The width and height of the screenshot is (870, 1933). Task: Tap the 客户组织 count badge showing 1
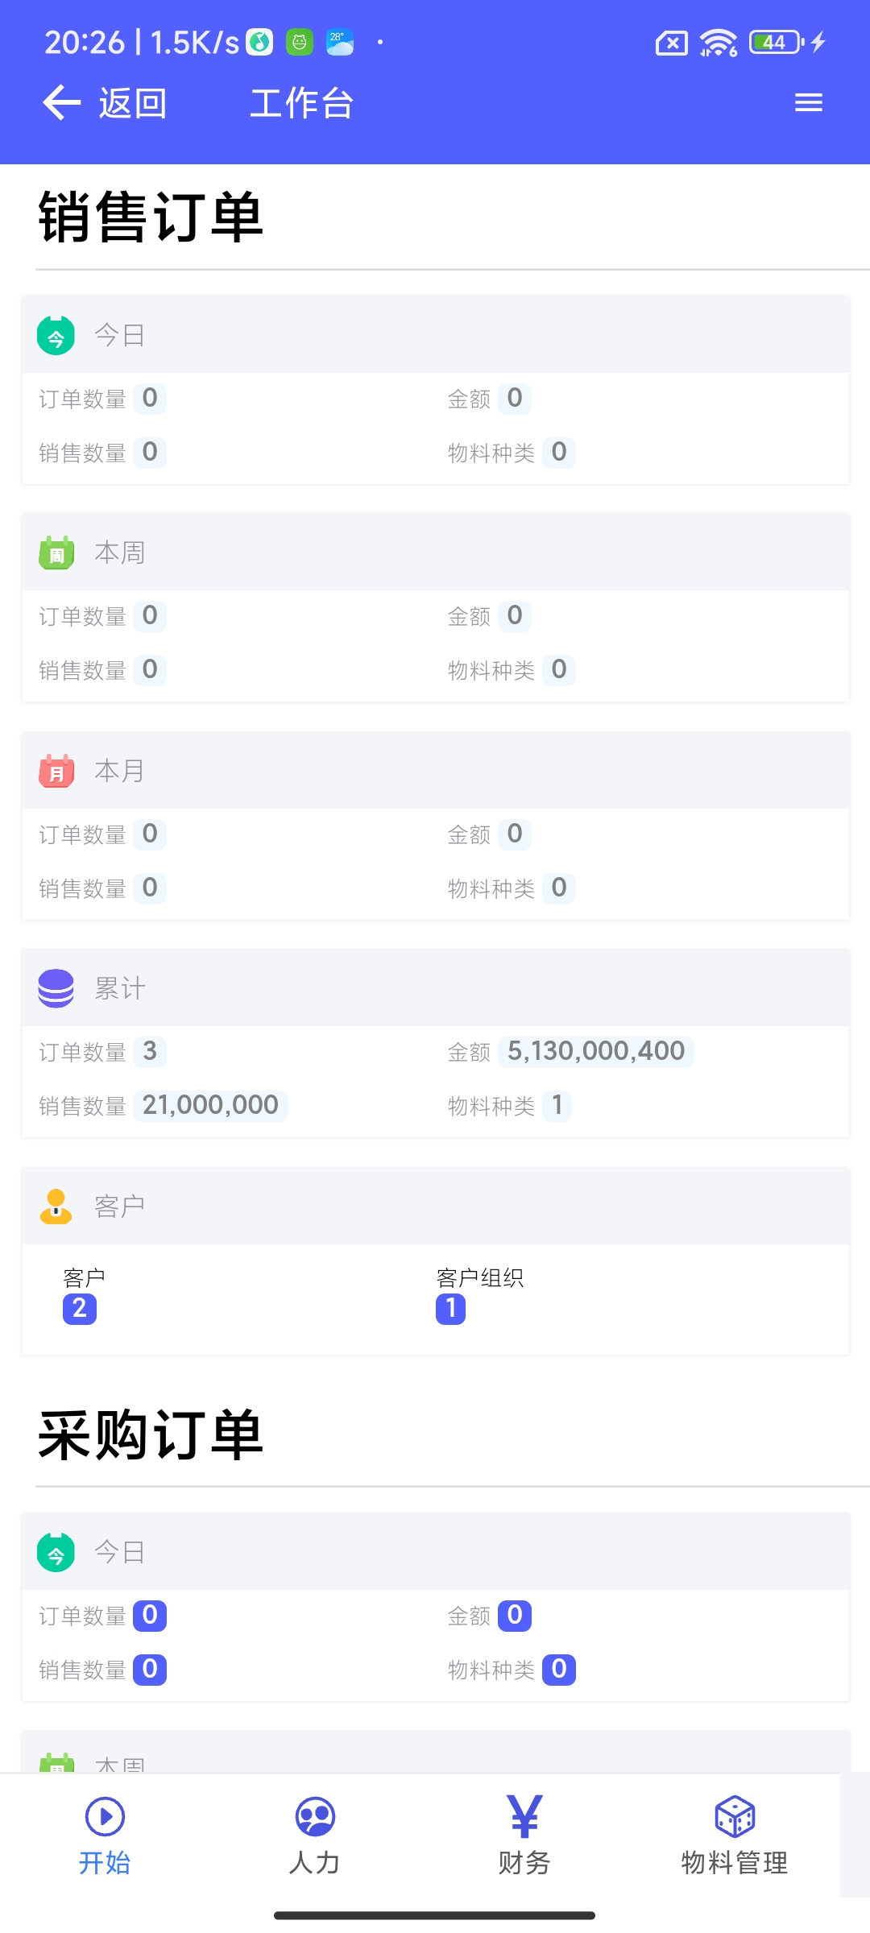[x=450, y=1309]
